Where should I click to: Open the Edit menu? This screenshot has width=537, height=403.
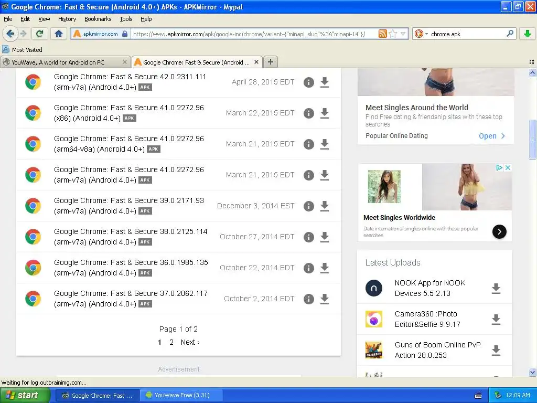[25, 19]
